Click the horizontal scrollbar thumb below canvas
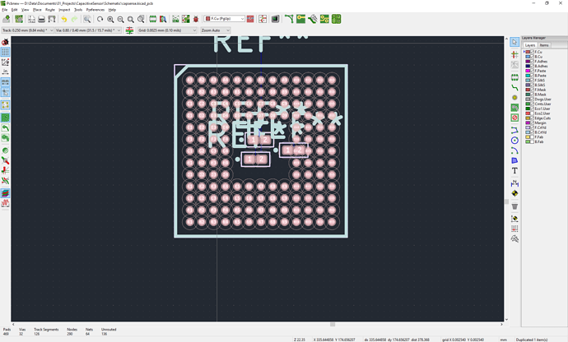This screenshot has width=568, height=342. click(333, 325)
